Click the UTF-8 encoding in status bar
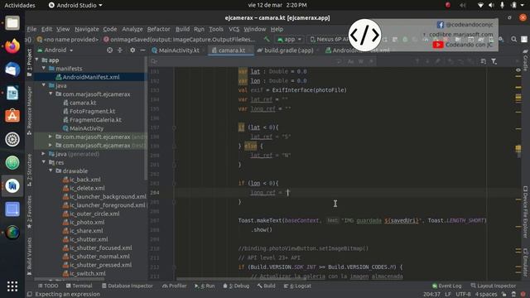This screenshot has width=530, height=298. pos(463,295)
